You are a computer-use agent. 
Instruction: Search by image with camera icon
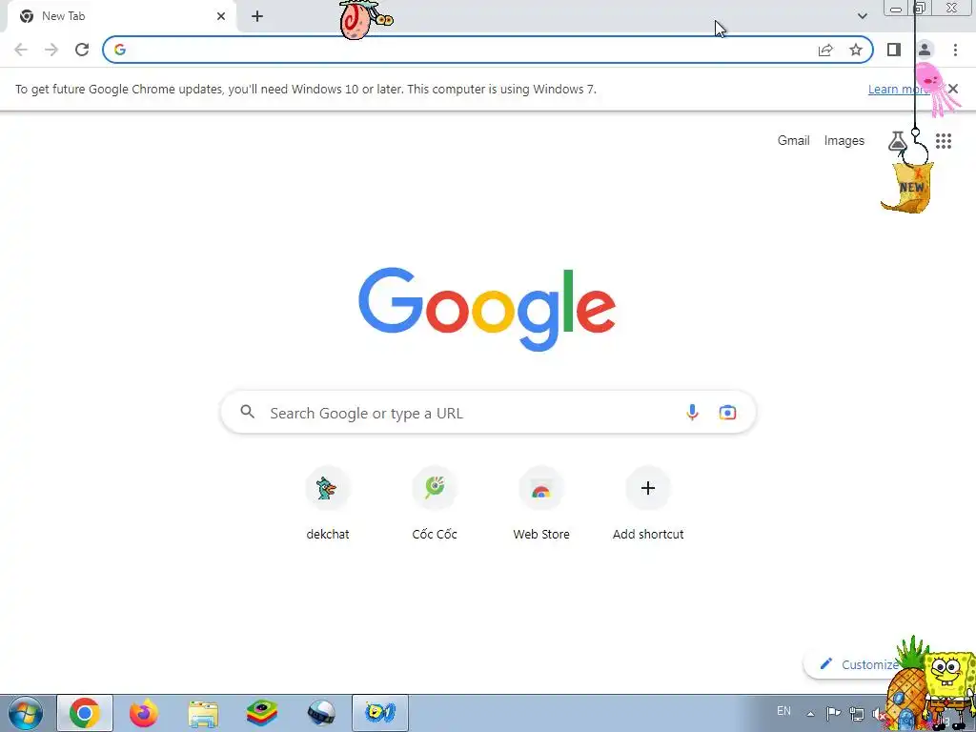click(727, 412)
